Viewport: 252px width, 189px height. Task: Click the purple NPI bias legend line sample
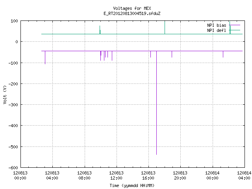[235, 25]
